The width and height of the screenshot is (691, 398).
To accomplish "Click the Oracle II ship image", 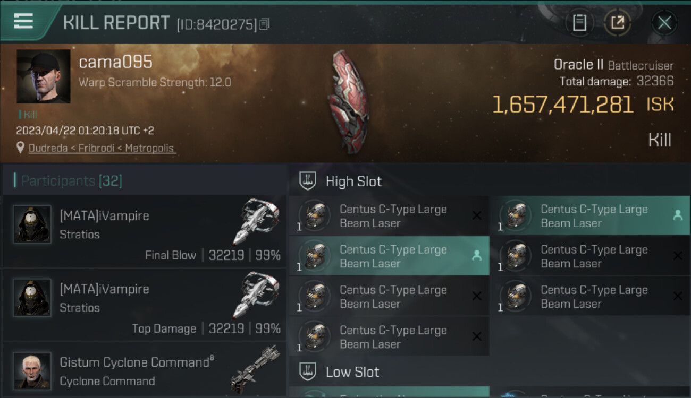I will pyautogui.click(x=348, y=102).
